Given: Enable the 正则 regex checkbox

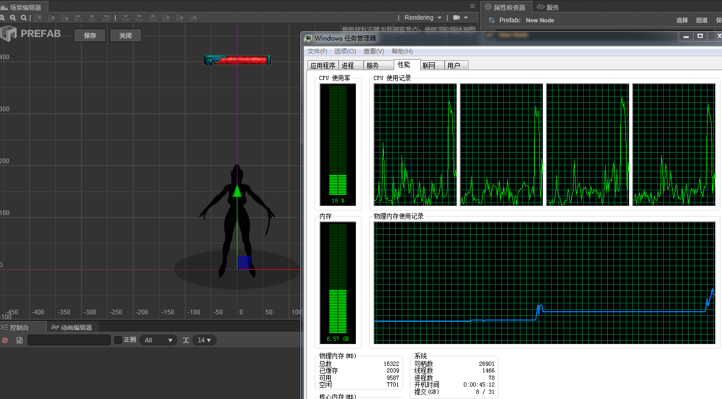Looking at the screenshot, I should pyautogui.click(x=118, y=340).
